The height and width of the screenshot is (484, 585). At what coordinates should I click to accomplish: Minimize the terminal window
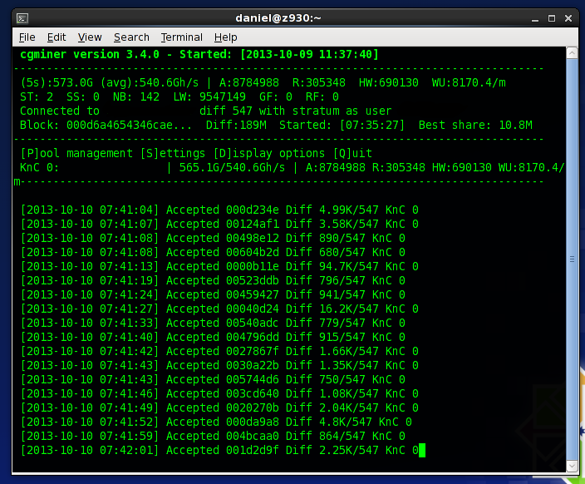pyautogui.click(x=535, y=18)
